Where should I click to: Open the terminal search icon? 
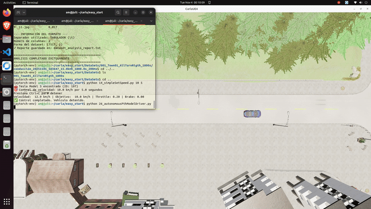click(118, 13)
